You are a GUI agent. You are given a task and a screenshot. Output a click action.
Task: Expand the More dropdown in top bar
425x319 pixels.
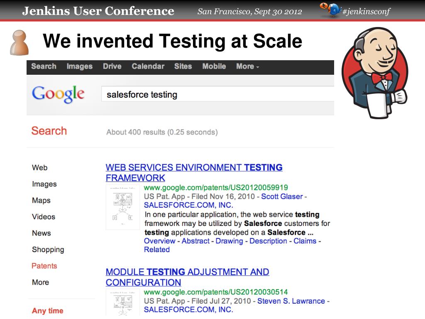247,66
